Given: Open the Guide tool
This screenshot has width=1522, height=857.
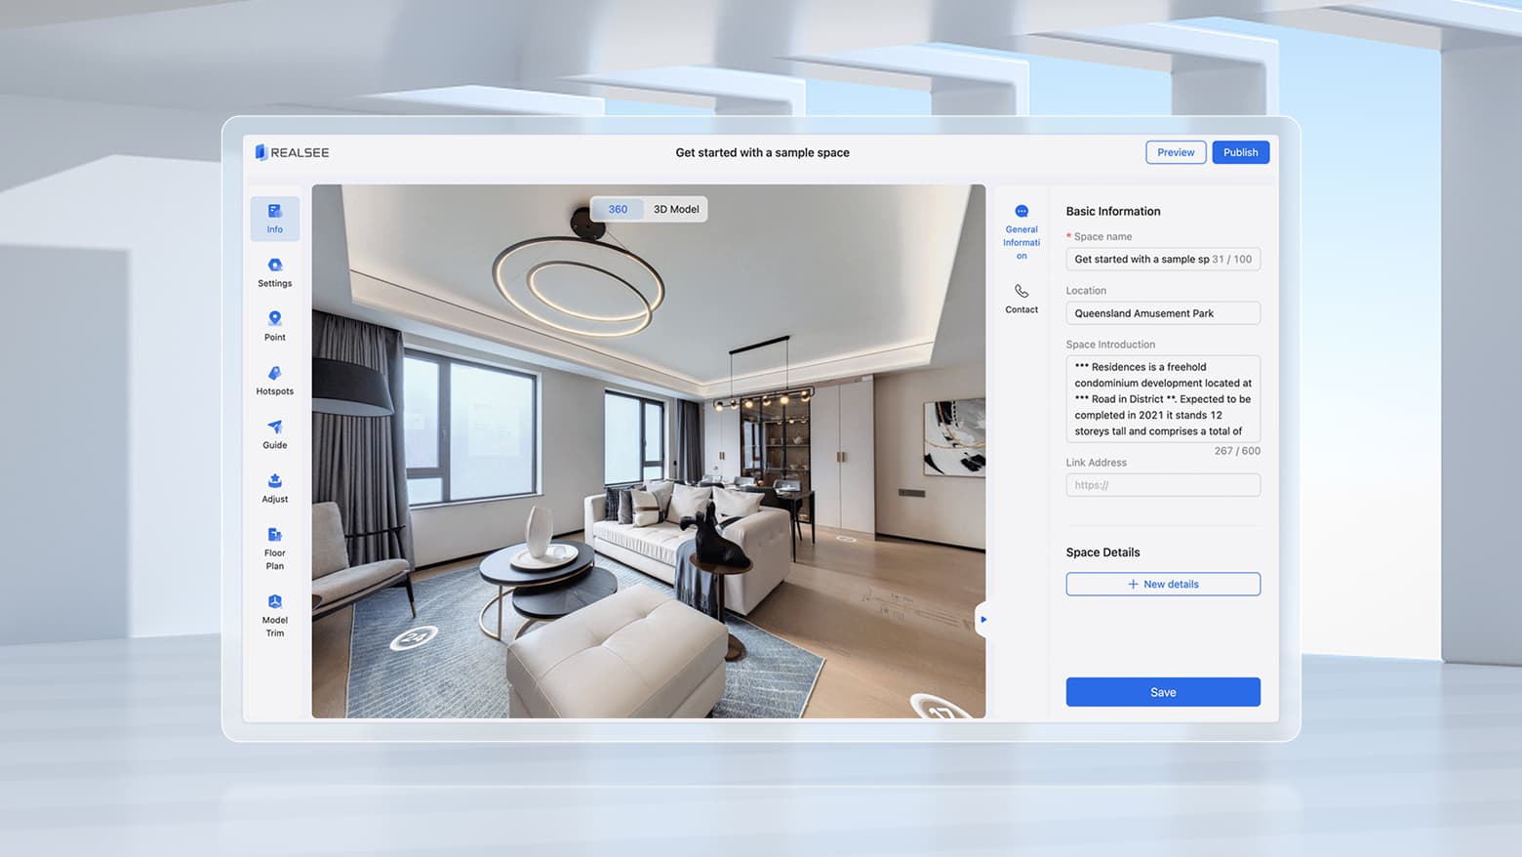Looking at the screenshot, I should tap(274, 433).
